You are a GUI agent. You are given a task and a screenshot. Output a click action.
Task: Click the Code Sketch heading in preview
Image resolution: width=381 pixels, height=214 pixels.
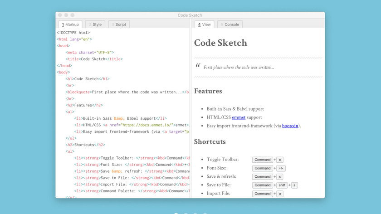point(220,43)
